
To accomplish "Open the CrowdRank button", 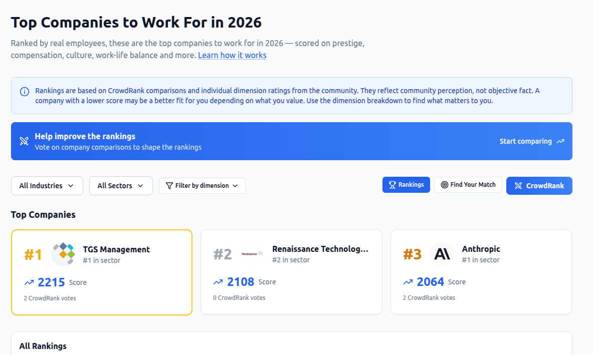I will 539,186.
